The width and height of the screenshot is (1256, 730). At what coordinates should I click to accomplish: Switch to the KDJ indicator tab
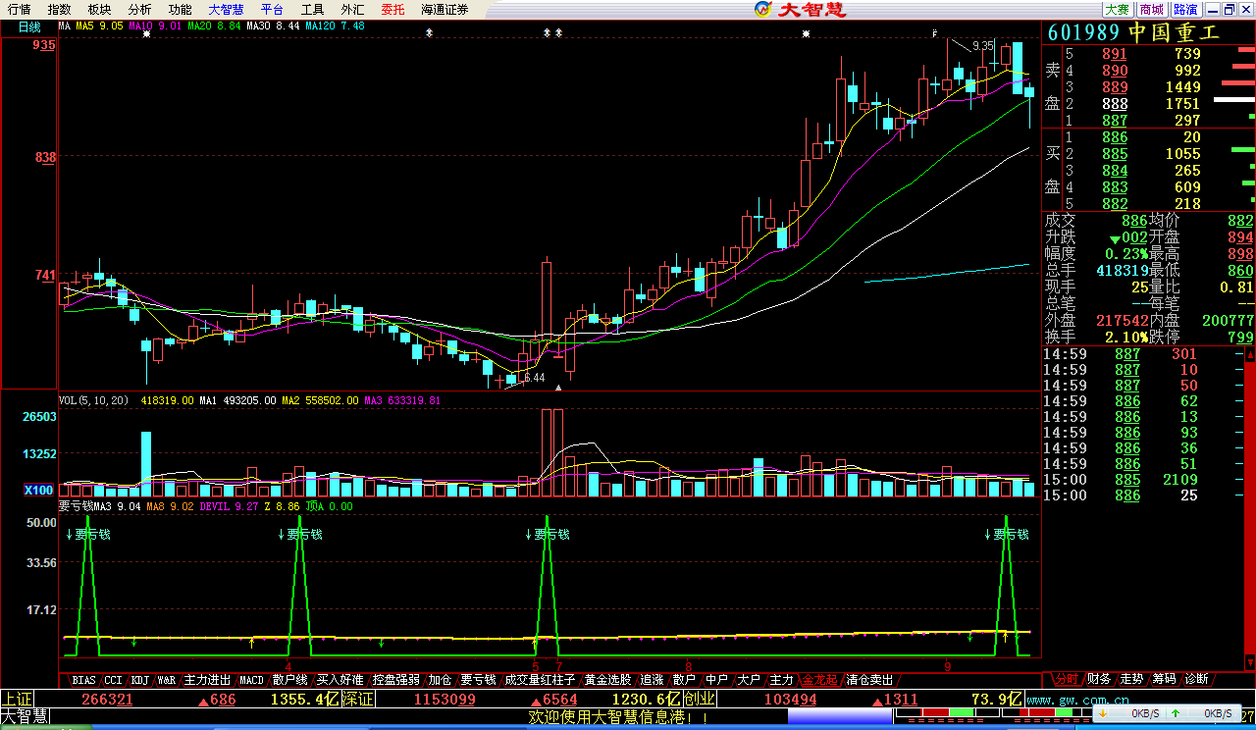[x=140, y=680]
